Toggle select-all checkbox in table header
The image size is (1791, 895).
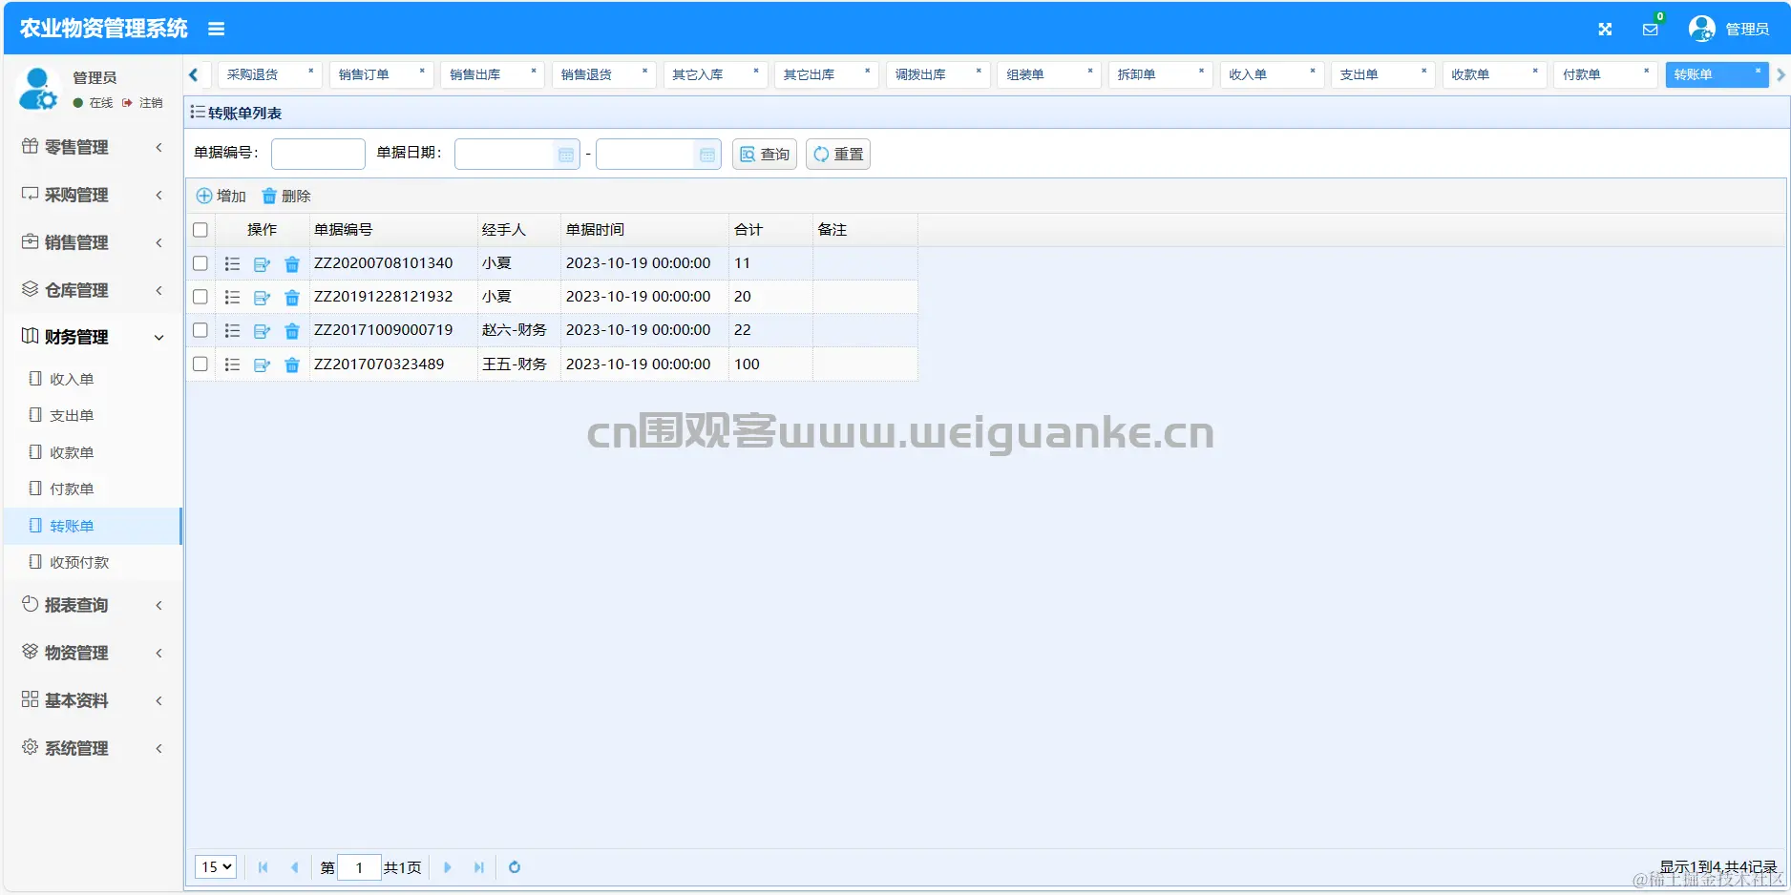click(200, 230)
